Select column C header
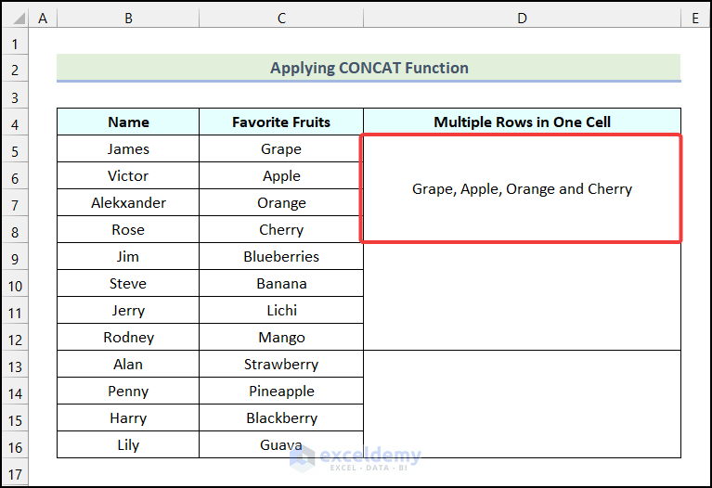This screenshot has width=712, height=488. (x=281, y=19)
